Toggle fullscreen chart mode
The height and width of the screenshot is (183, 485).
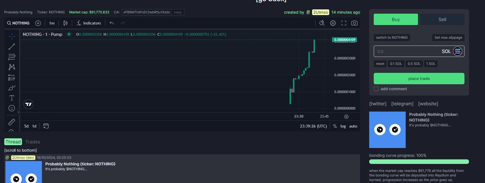click(344, 23)
